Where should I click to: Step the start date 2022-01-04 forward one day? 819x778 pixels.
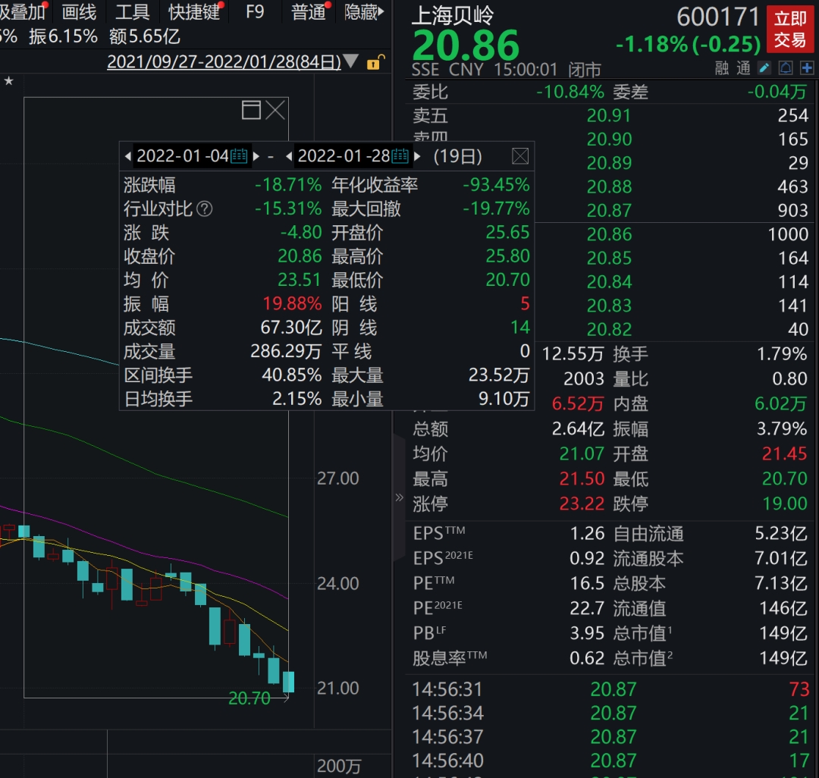(256, 156)
